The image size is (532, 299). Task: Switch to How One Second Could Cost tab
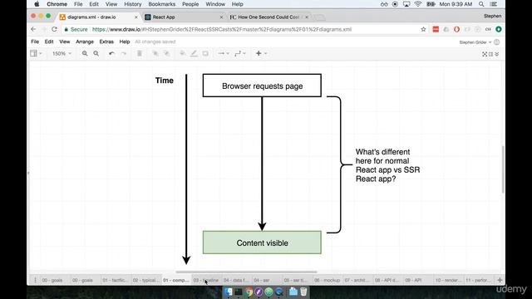(x=268, y=17)
